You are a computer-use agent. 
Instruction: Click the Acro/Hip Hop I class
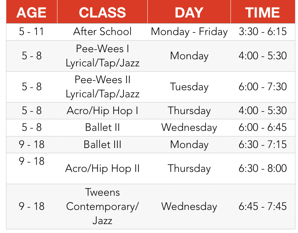(x=102, y=111)
